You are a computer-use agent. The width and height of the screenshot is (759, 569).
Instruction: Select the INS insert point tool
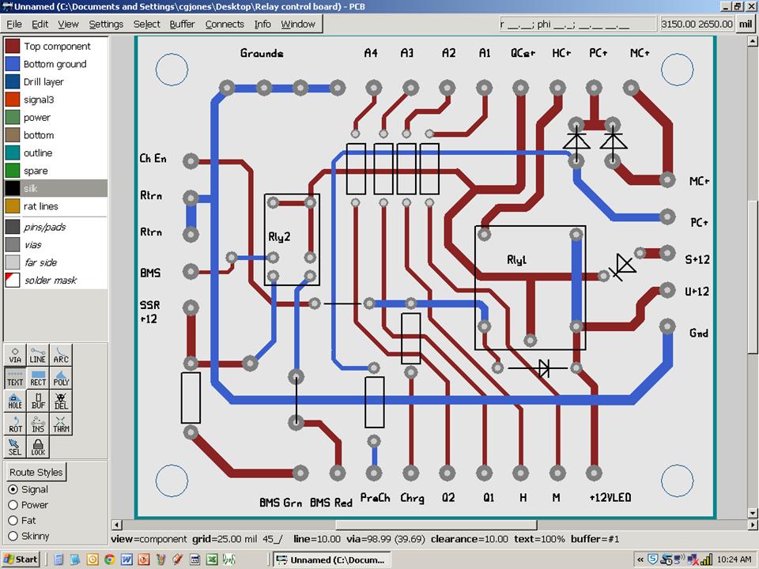click(38, 424)
